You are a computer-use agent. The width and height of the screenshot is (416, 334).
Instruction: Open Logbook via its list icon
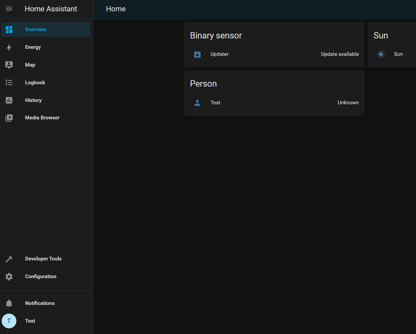point(9,82)
